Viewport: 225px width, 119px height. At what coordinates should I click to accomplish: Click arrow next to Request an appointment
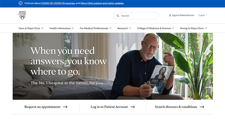(x=65, y=107)
